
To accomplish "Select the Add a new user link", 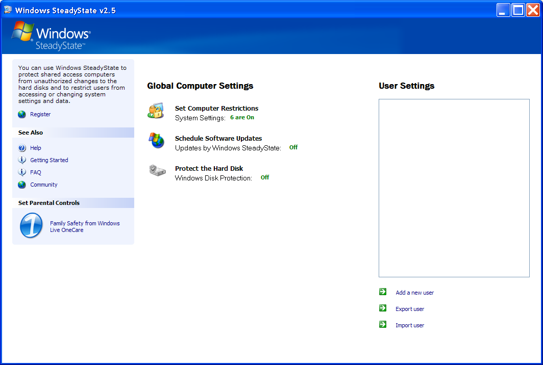I will click(414, 293).
